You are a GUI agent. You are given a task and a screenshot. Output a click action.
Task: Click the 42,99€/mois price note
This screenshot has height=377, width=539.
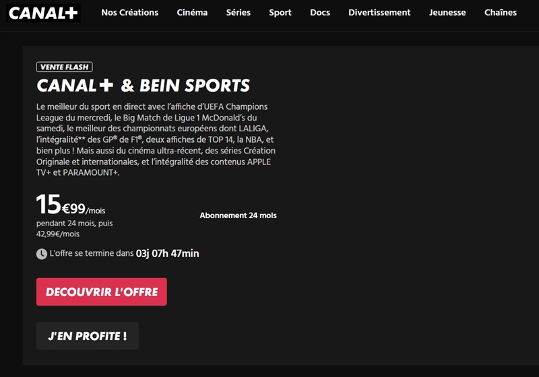coord(58,234)
